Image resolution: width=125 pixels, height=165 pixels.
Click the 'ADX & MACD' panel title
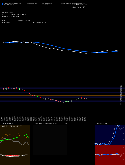[x=8, y=123]
